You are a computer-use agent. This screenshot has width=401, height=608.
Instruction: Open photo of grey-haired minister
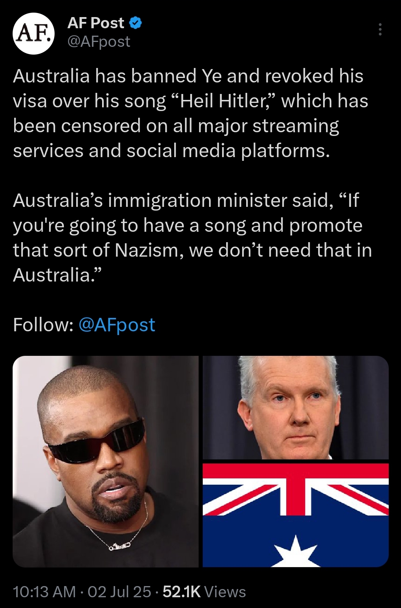point(296,407)
